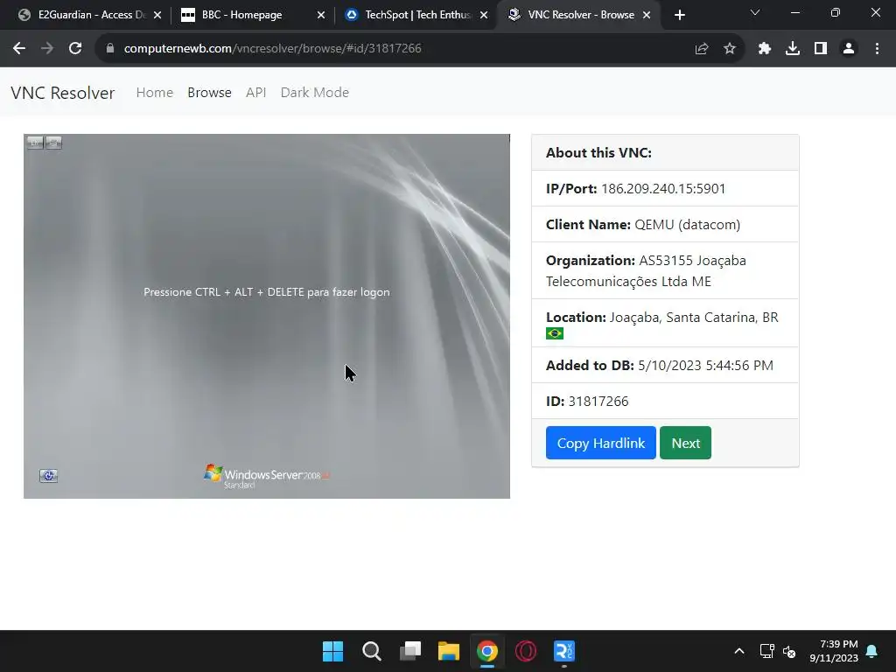Click the address bar URL
Viewport: 896px width, 672px height.
coord(273,49)
